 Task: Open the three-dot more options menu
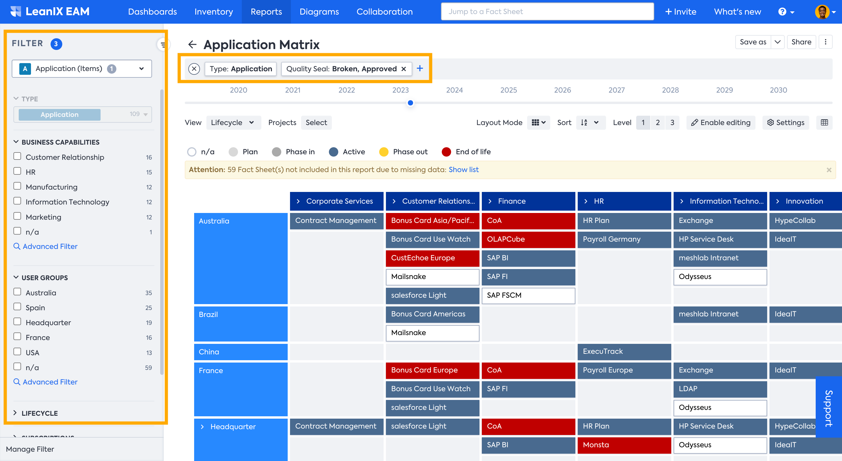tap(825, 42)
